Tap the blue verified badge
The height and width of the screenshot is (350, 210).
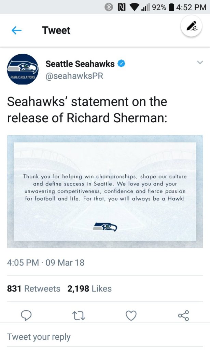[x=121, y=64]
